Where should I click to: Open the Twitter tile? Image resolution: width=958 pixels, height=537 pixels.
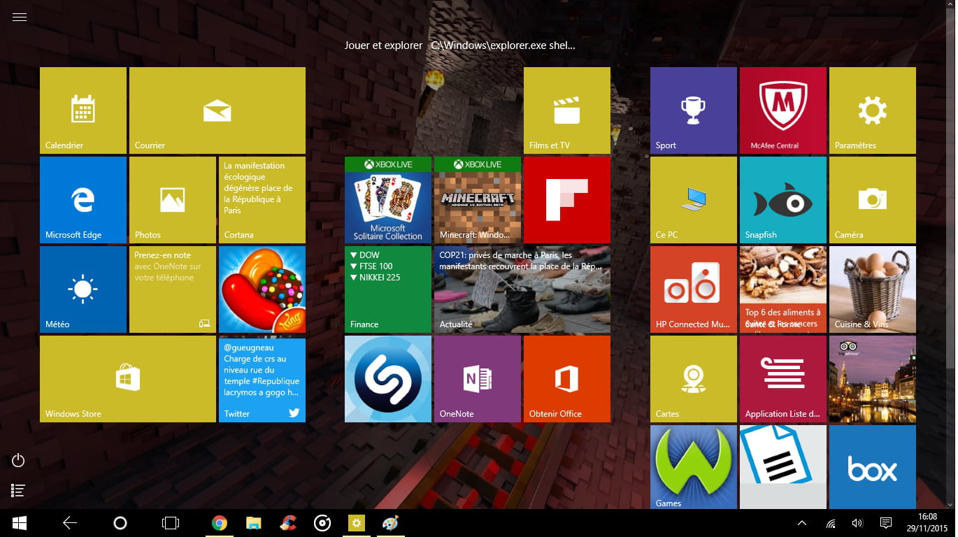[262, 379]
